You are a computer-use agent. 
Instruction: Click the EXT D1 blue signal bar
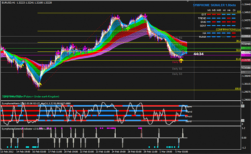pos(234,14)
